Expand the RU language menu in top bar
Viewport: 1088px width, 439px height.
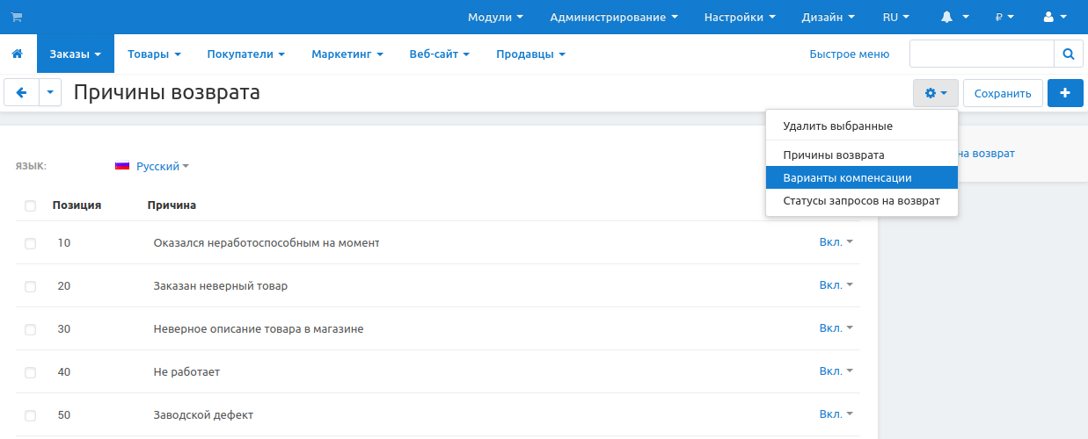pyautogui.click(x=895, y=17)
